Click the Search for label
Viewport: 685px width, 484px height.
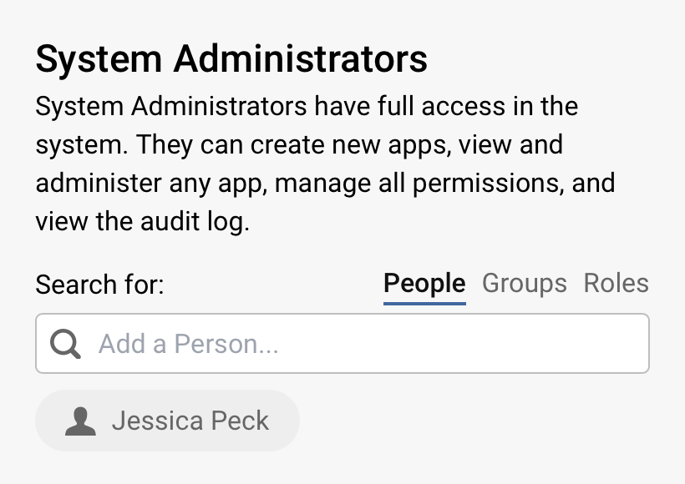tap(99, 285)
